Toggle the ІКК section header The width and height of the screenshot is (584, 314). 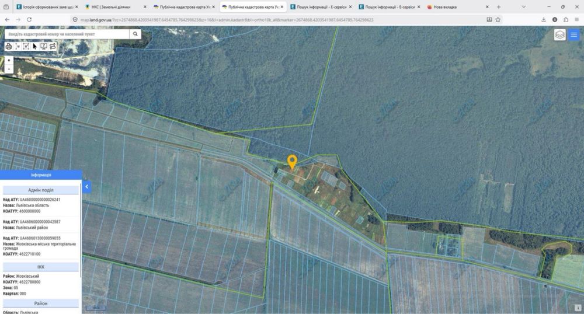coord(41,267)
